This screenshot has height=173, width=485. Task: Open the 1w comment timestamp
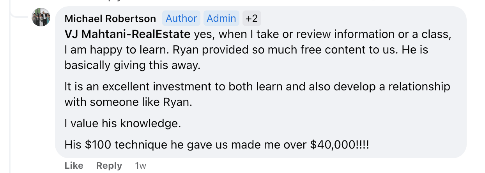click(140, 166)
